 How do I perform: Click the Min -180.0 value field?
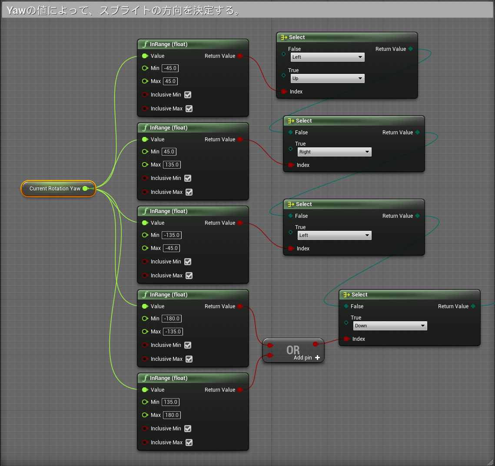click(x=172, y=319)
